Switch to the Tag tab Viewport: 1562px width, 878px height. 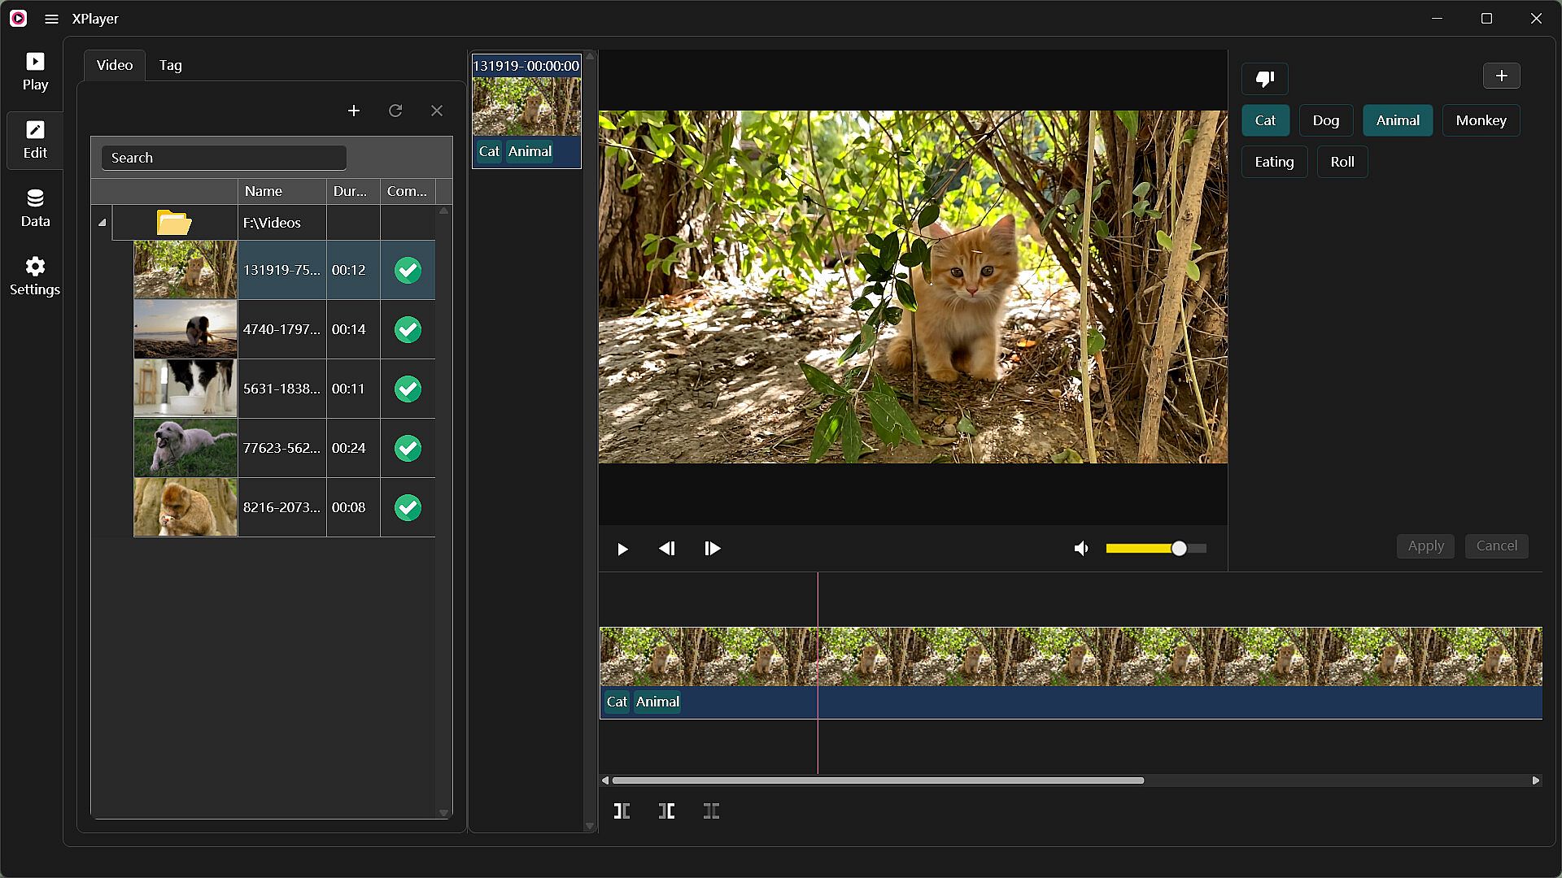pyautogui.click(x=170, y=65)
